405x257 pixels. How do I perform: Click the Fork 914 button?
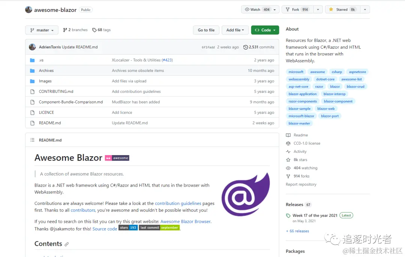point(297,9)
